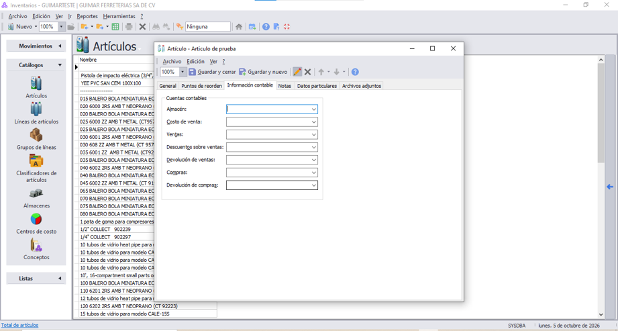Click the document help icon in main toolbar
Screen dimensions: 618x331
[276, 27]
